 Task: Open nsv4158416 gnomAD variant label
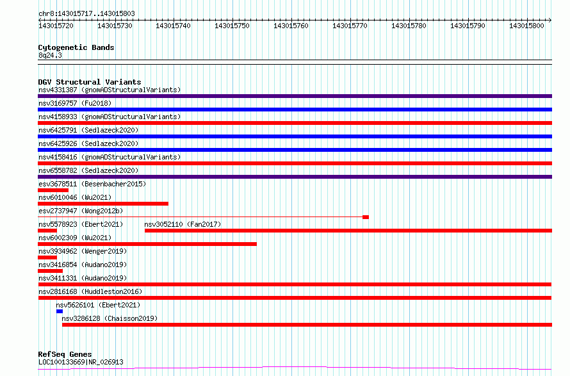pos(110,157)
